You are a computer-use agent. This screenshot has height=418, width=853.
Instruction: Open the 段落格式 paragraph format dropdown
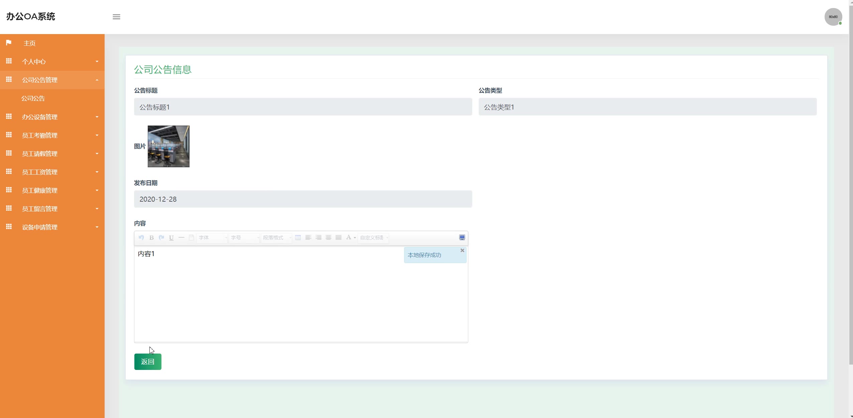(x=276, y=238)
